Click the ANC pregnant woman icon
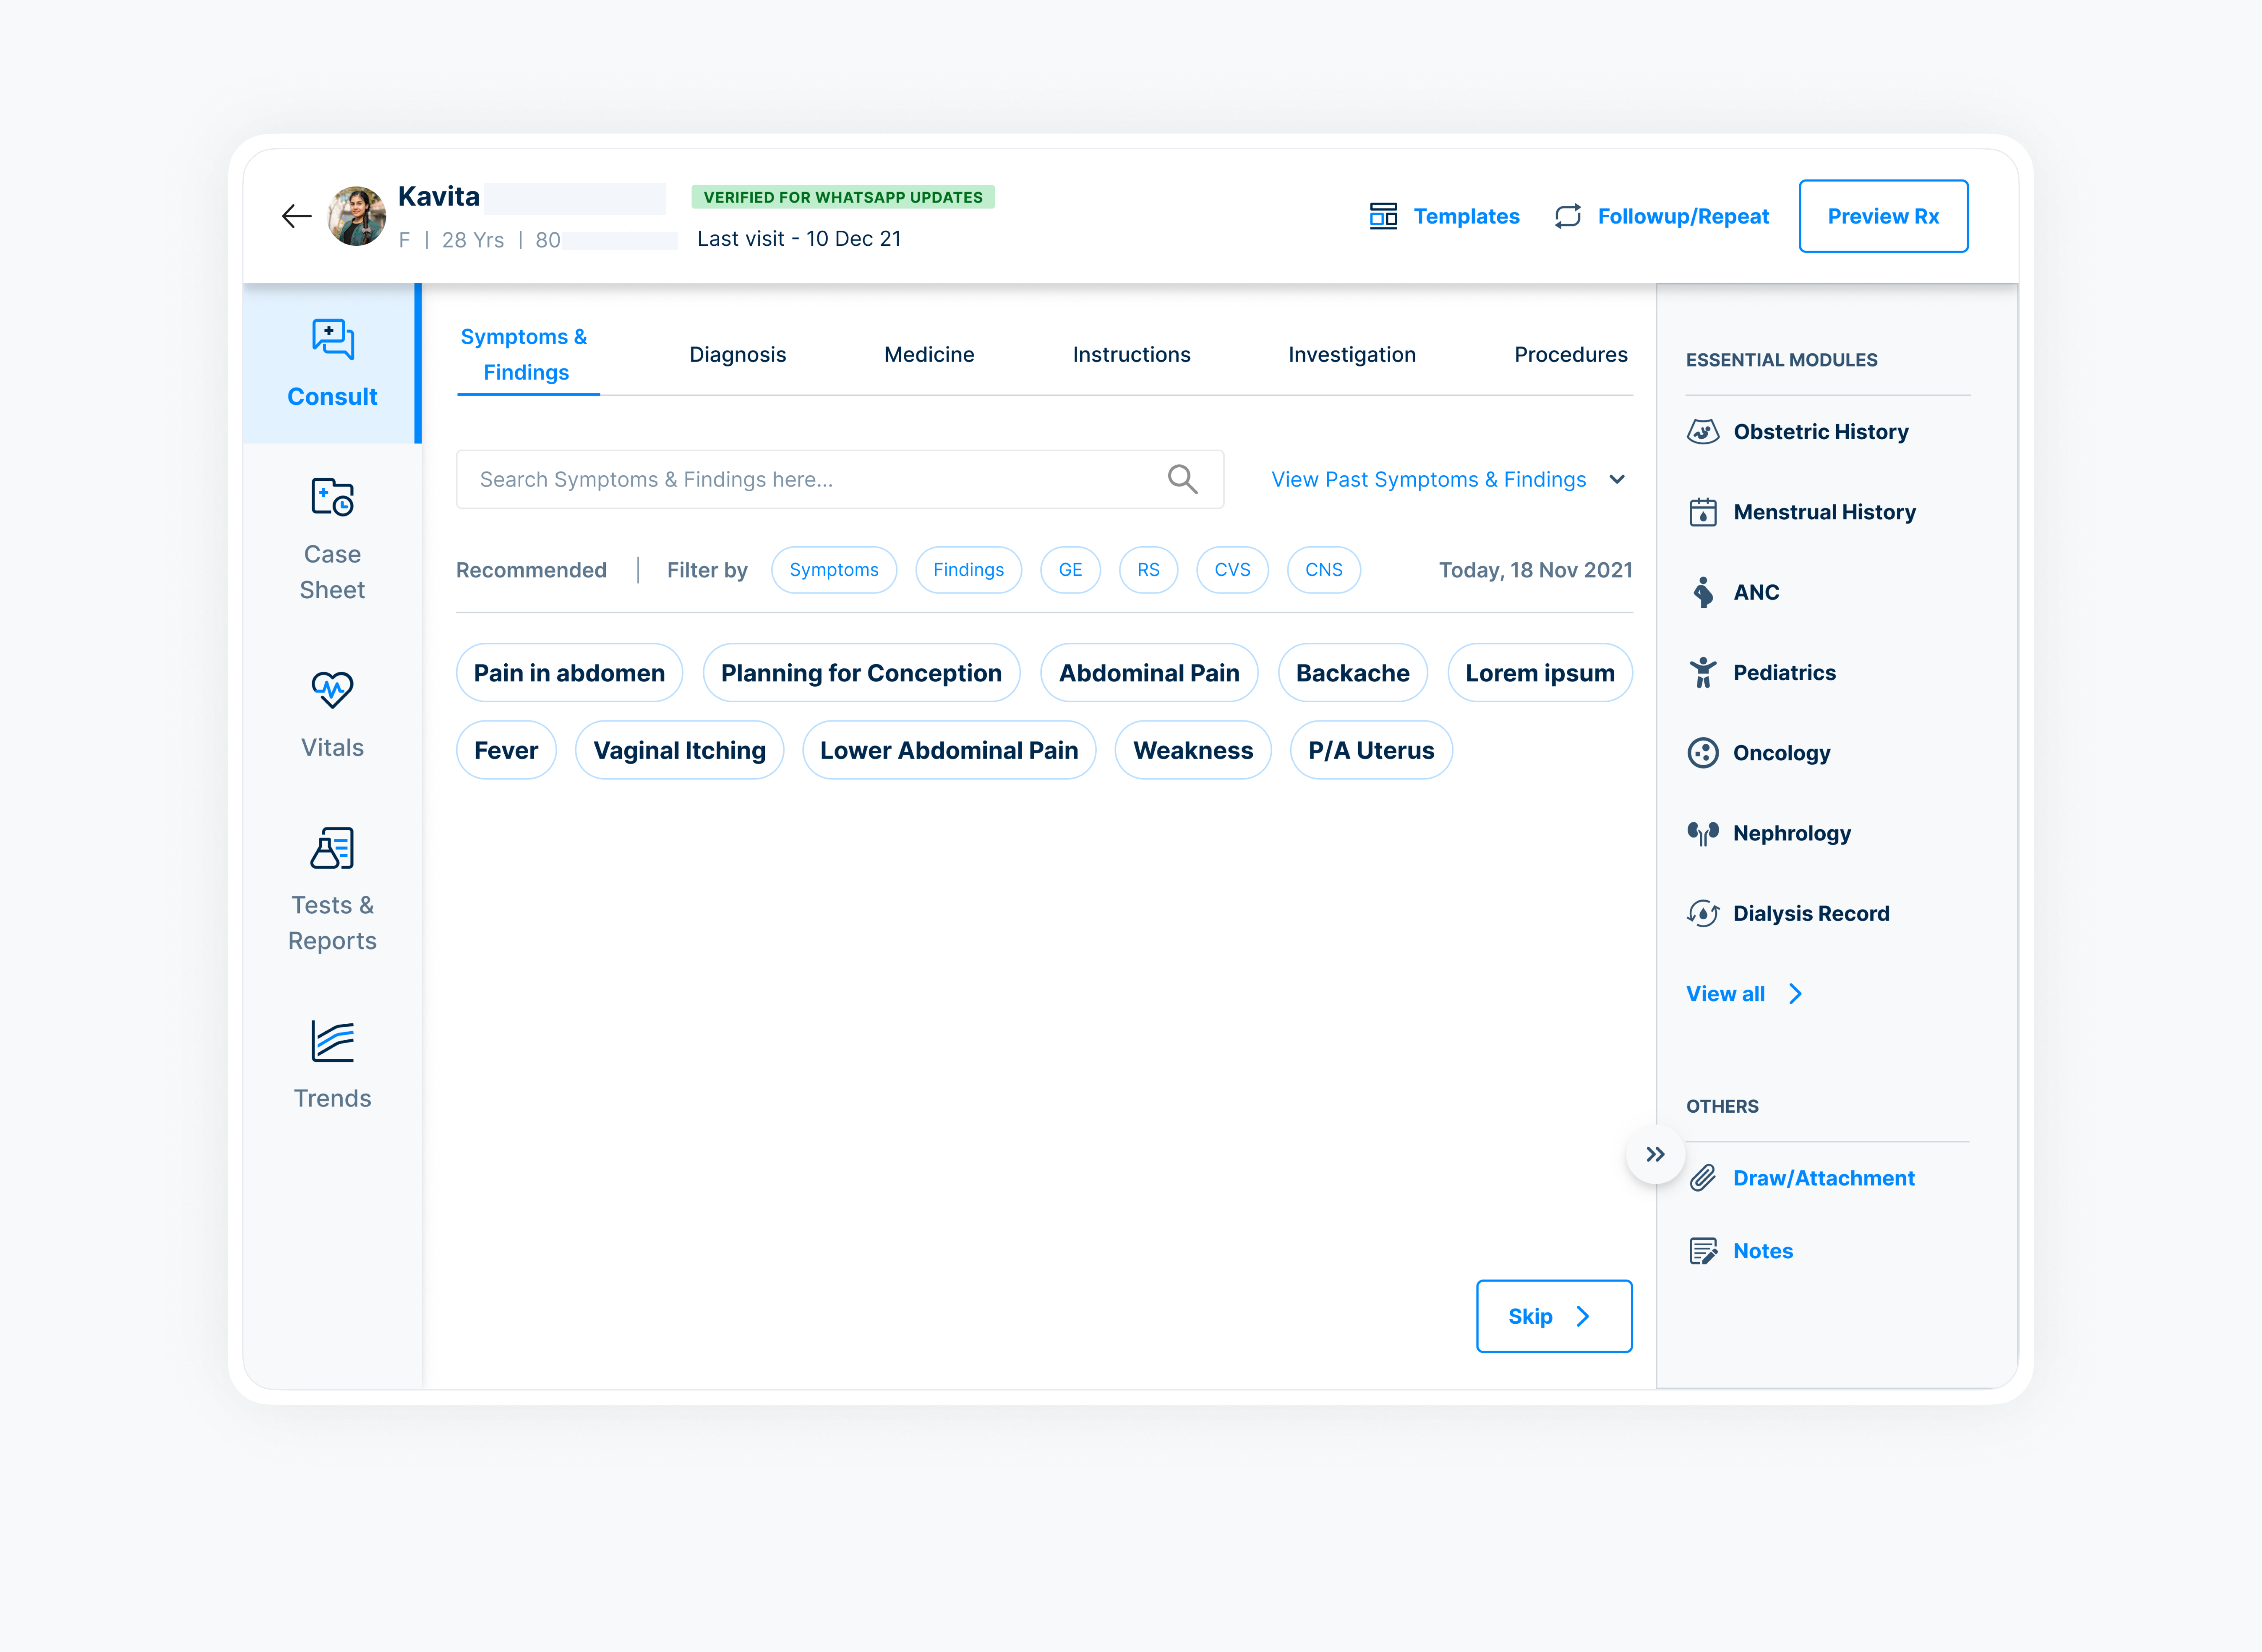 pos(1703,592)
